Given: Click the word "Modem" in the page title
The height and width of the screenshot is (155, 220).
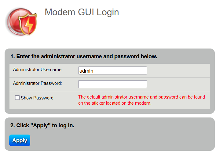Looking at the screenshot, I should coord(60,12).
